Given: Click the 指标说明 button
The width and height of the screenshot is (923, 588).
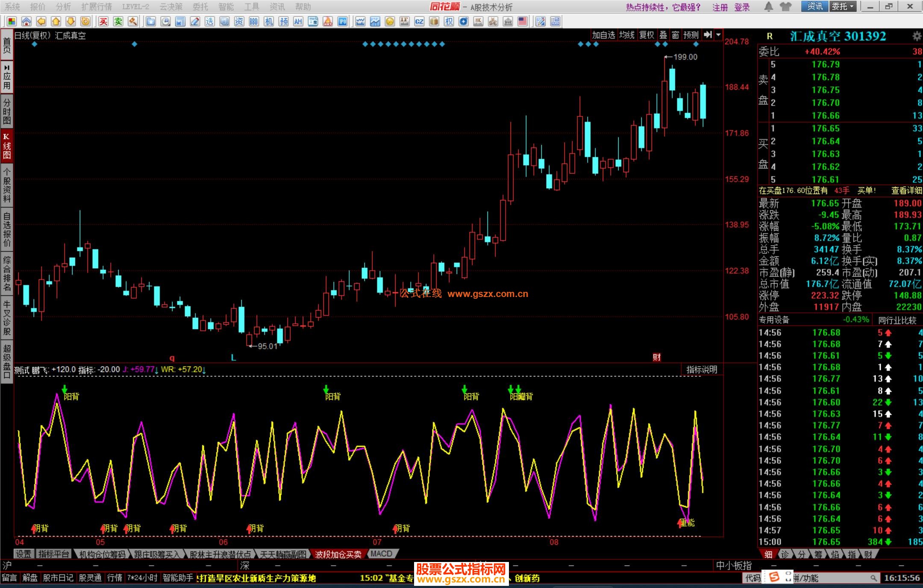Looking at the screenshot, I should (701, 370).
